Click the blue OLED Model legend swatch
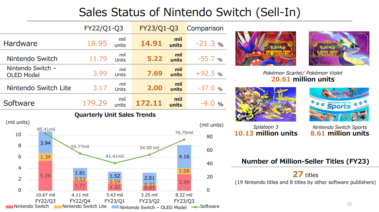The width and height of the screenshot is (379, 212). (115, 207)
